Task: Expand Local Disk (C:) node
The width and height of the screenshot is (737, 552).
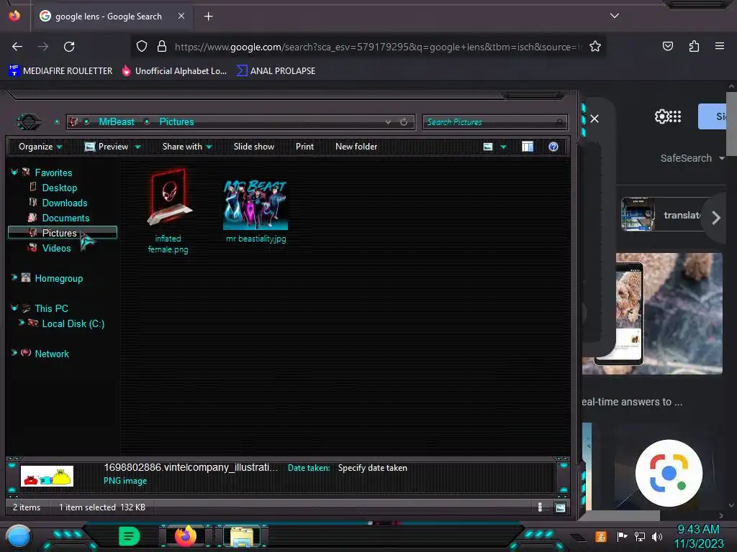Action: coord(21,323)
